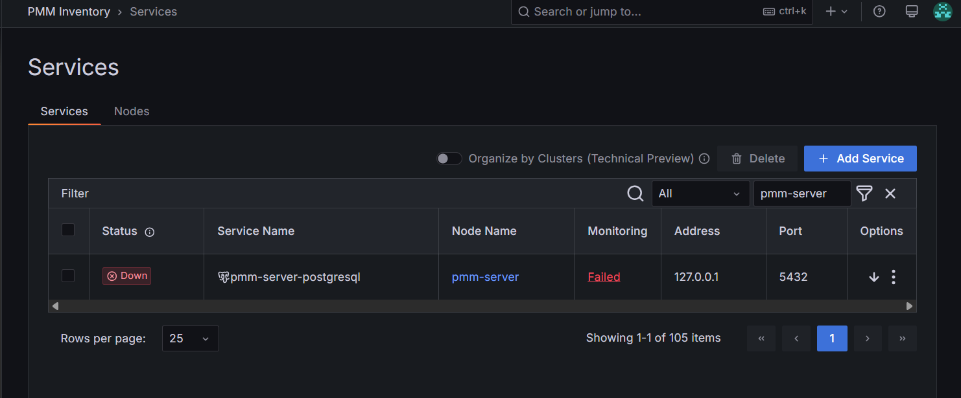Open the Rows per page dropdown
Viewport: 961px width, 398px height.
point(190,338)
